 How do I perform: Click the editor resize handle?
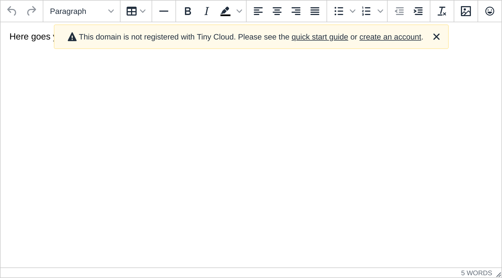pos(498,274)
